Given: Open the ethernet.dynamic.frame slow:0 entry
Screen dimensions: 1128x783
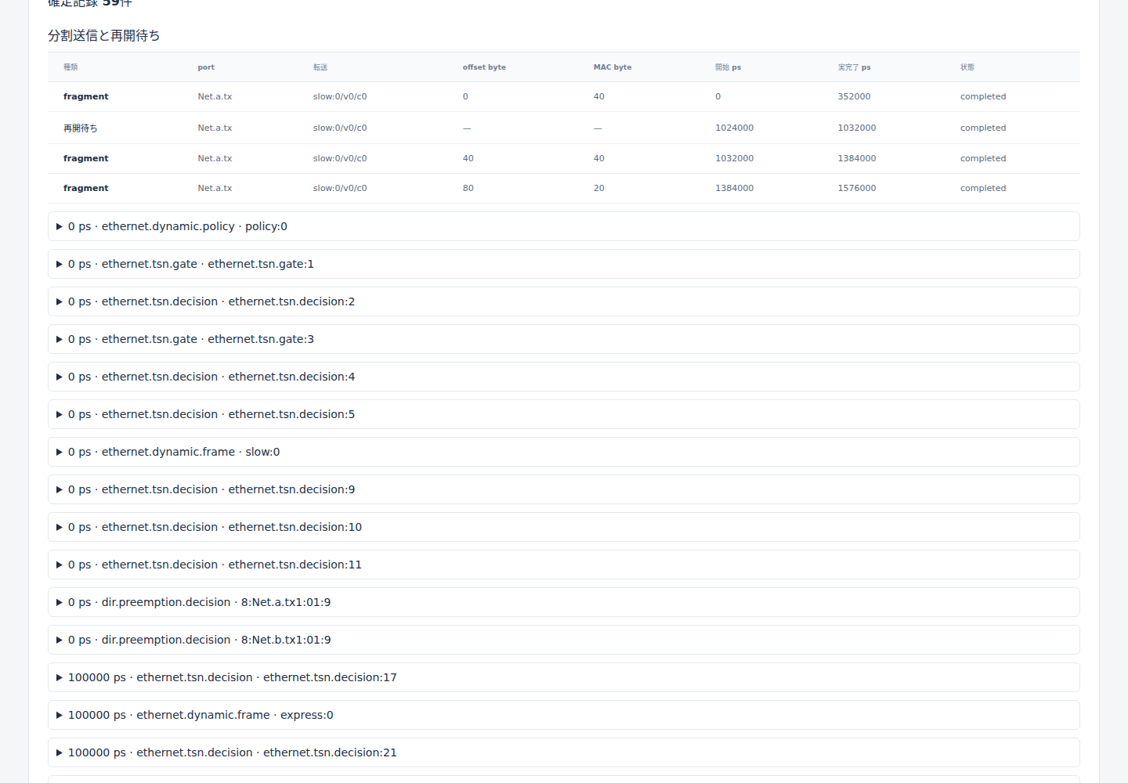Looking at the screenshot, I should click(x=563, y=452).
